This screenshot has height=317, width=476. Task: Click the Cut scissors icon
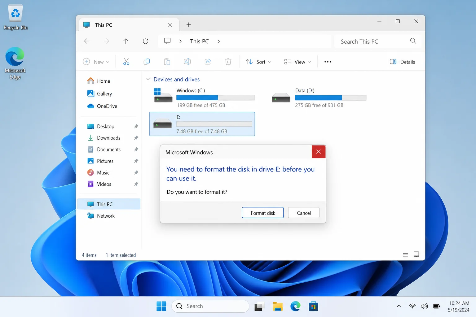click(126, 62)
